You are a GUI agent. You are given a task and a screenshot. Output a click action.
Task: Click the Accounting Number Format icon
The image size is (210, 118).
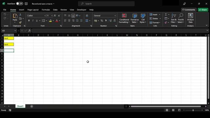(95, 21)
